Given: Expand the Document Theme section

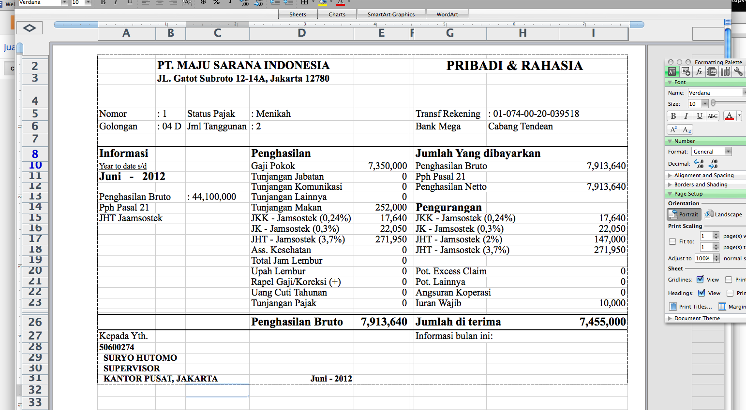Looking at the screenshot, I should click(x=670, y=318).
